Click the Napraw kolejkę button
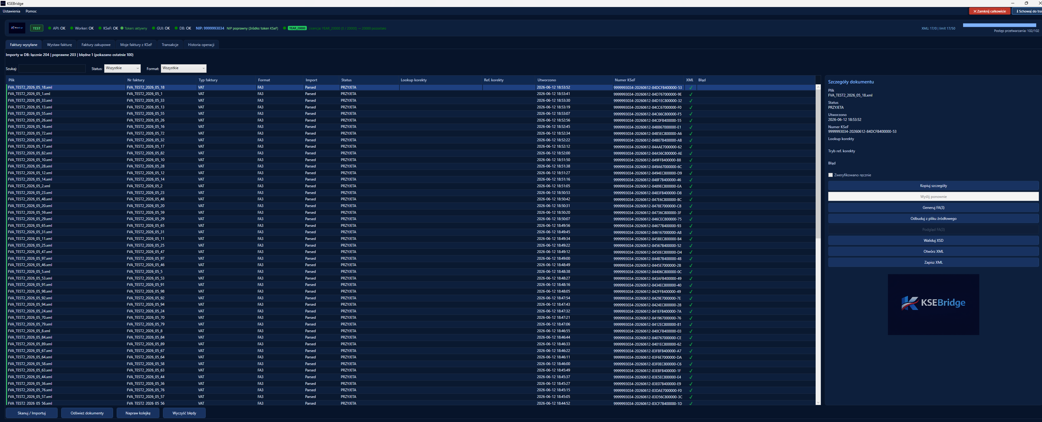 138,413
